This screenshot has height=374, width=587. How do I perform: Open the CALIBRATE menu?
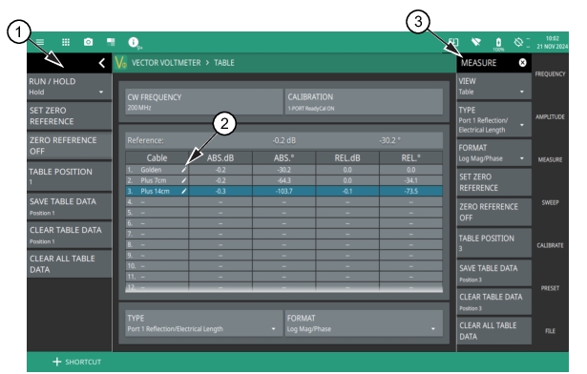coord(550,245)
